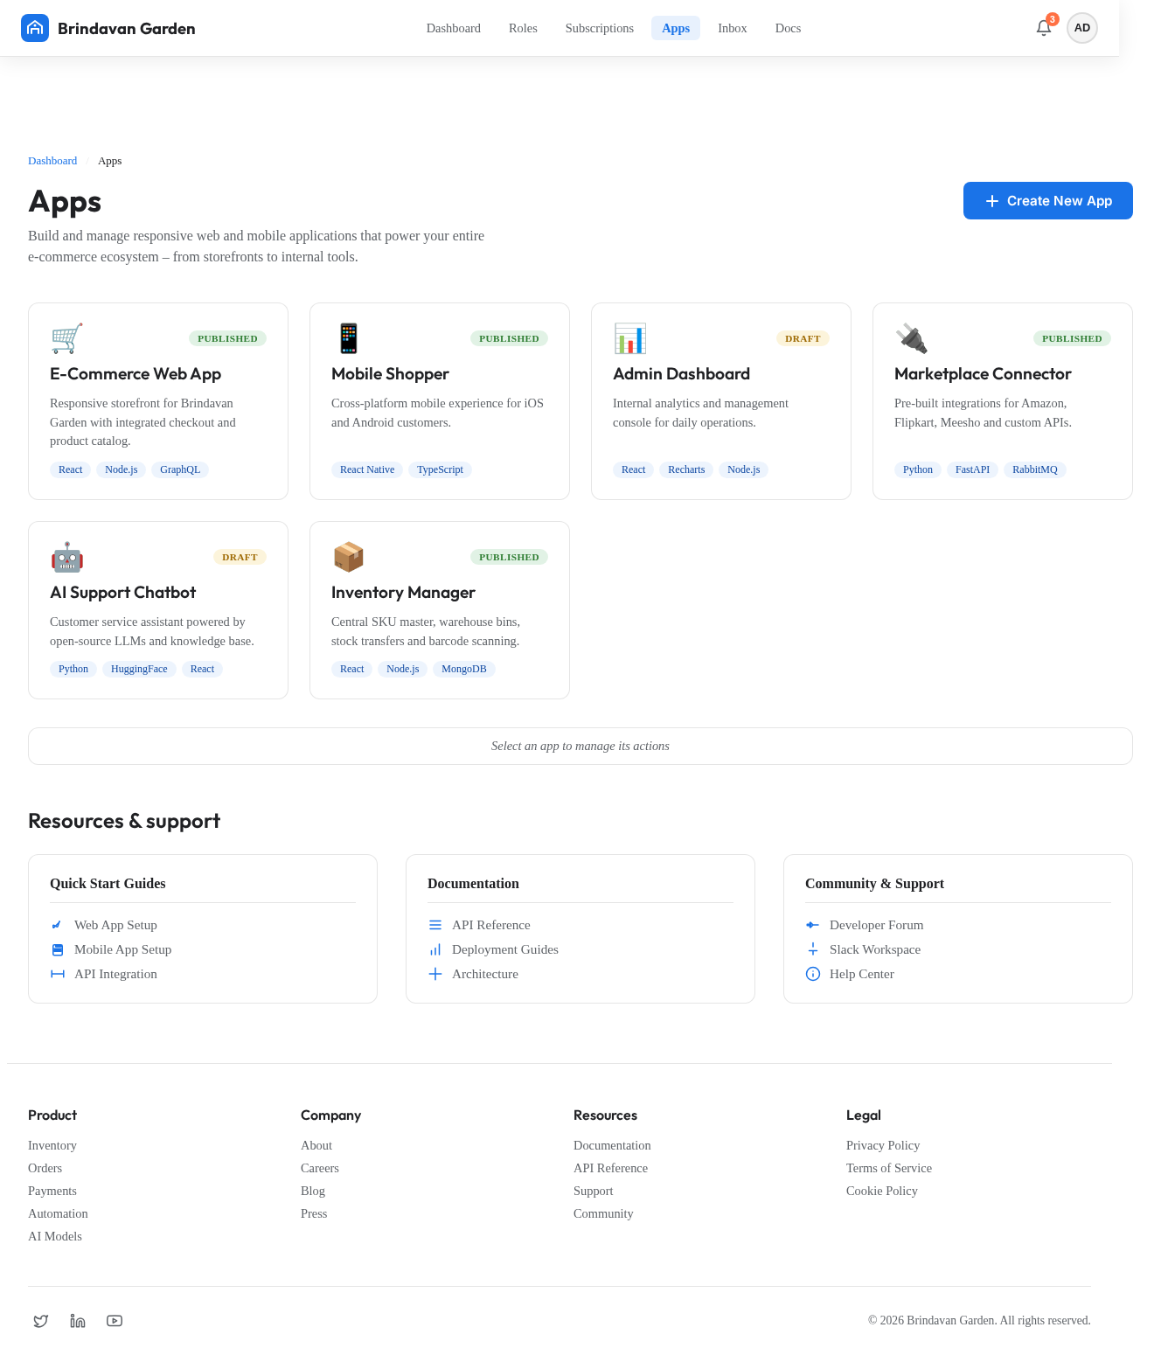This screenshot has width=1154, height=1362.
Task: Click the FastAPI tag on Marketplace Connector
Action: pyautogui.click(x=972, y=469)
